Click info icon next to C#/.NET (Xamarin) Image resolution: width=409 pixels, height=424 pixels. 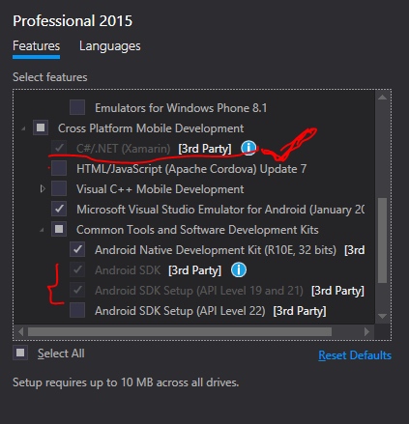tap(248, 148)
